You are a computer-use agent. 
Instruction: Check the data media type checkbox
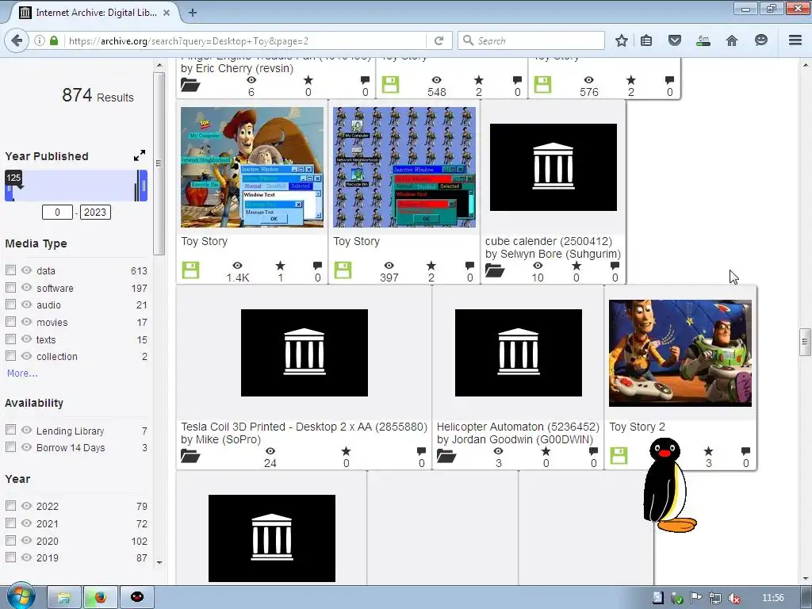click(x=10, y=270)
